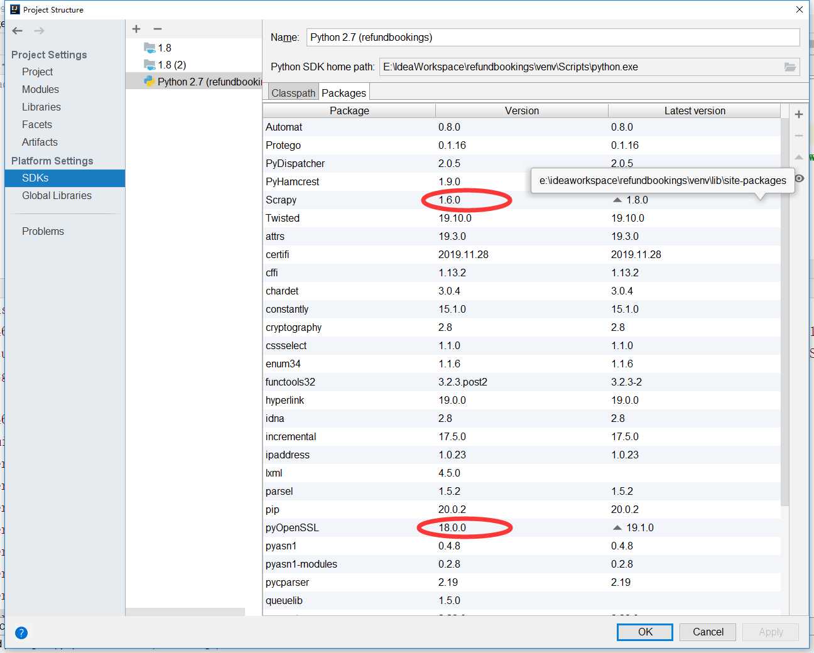This screenshot has width=814, height=653.
Task: Switch to the Packages tab
Action: click(x=344, y=93)
